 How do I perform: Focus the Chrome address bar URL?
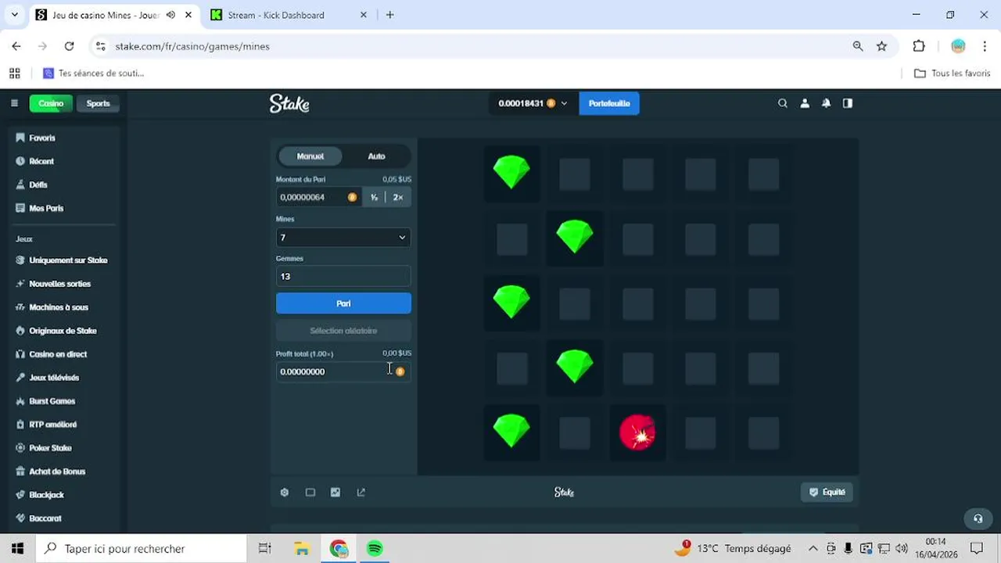pos(192,46)
